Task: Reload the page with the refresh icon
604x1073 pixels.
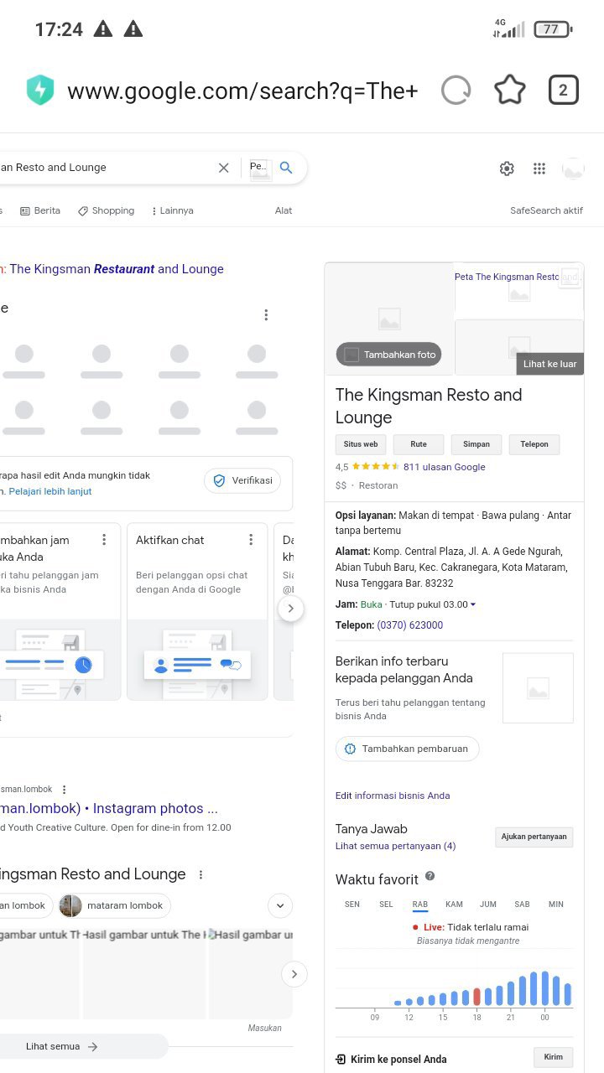Action: click(456, 91)
